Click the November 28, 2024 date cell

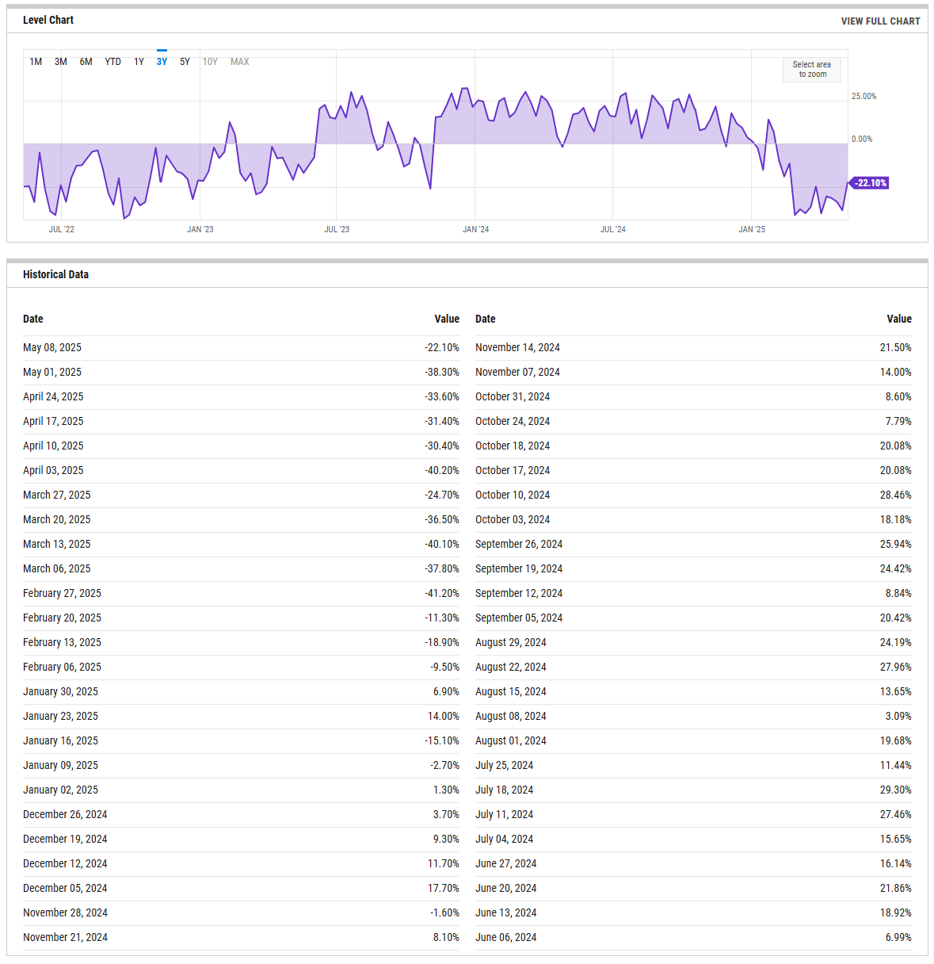click(x=65, y=912)
